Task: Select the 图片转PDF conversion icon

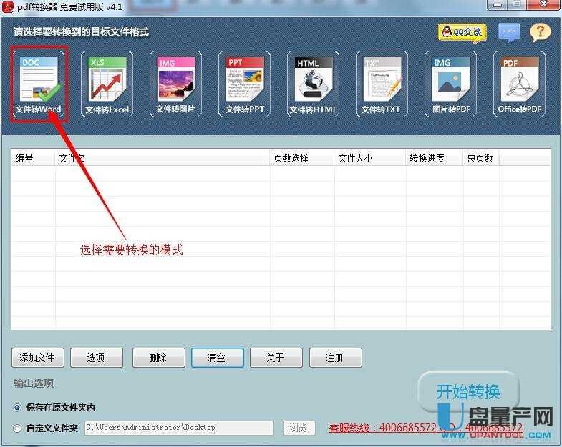Action: tap(450, 84)
